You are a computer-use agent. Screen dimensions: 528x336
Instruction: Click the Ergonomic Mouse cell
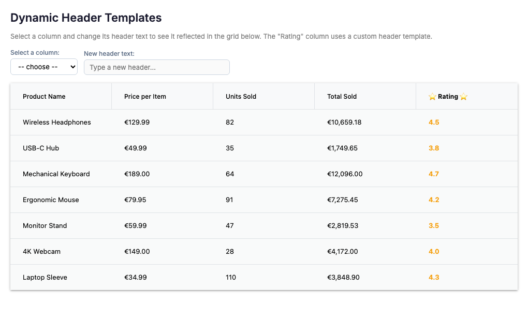tap(51, 200)
